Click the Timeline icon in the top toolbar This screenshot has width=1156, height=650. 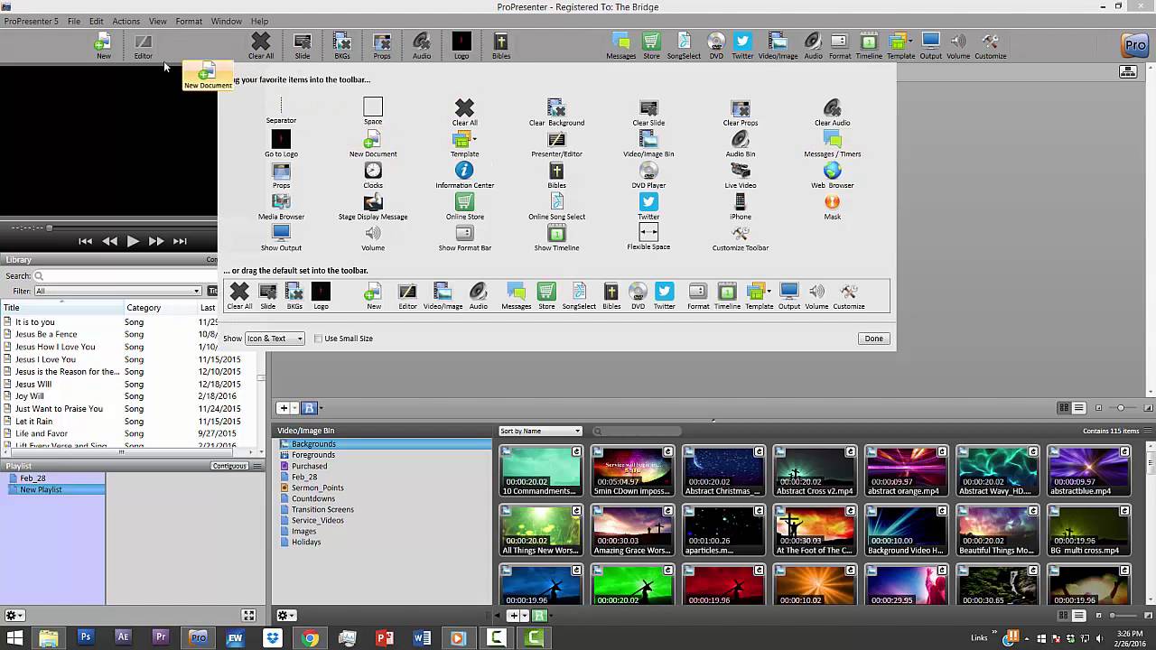click(869, 46)
